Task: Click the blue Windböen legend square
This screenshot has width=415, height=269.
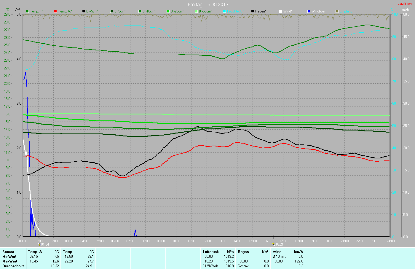Action: click(309, 11)
